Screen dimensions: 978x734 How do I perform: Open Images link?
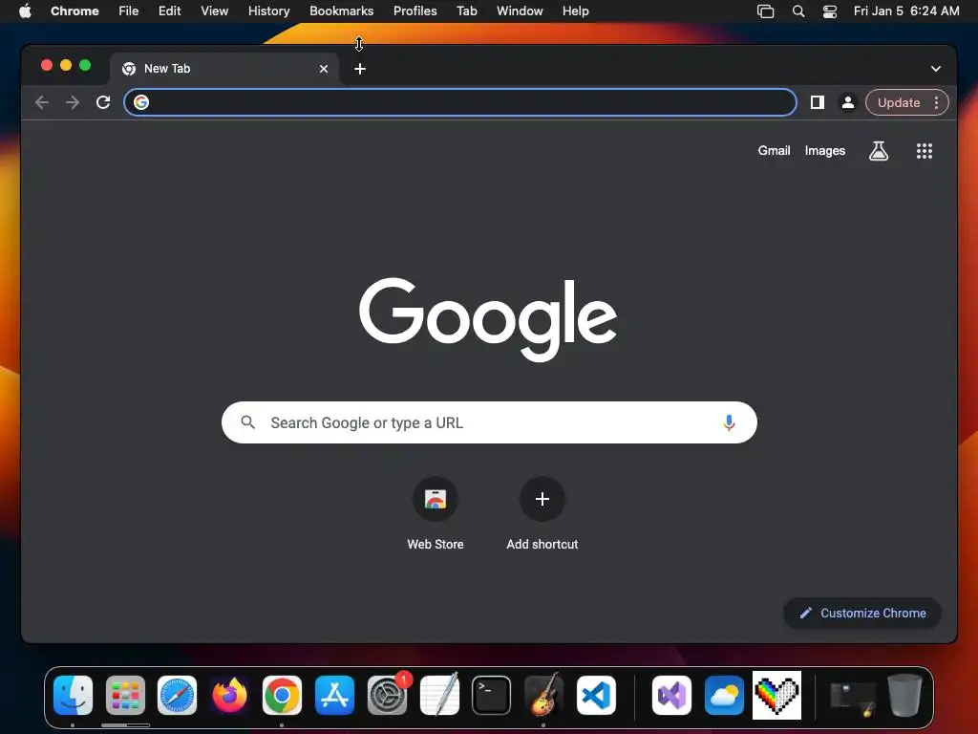click(x=824, y=150)
